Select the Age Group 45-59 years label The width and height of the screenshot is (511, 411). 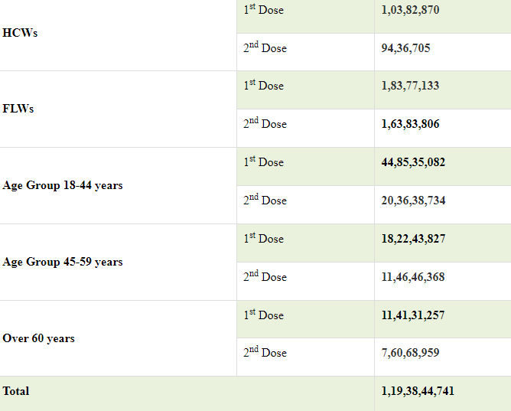click(x=63, y=262)
